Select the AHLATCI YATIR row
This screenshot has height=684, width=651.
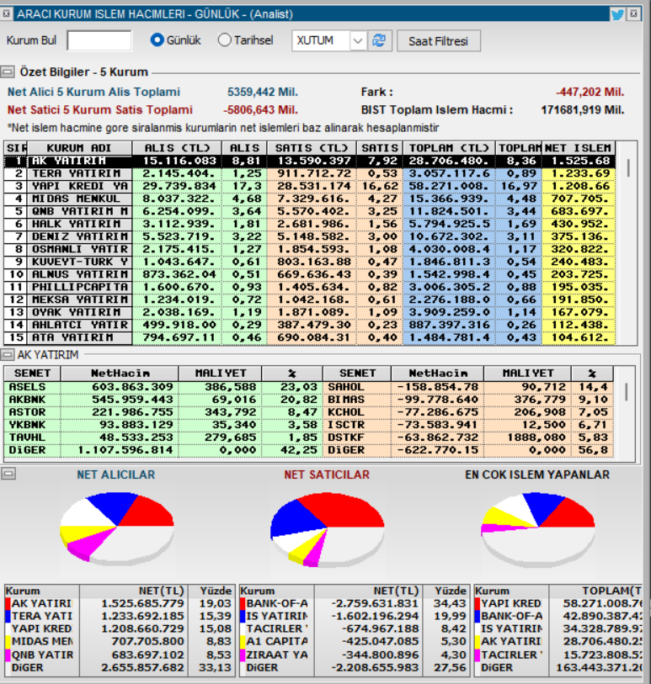(x=310, y=326)
